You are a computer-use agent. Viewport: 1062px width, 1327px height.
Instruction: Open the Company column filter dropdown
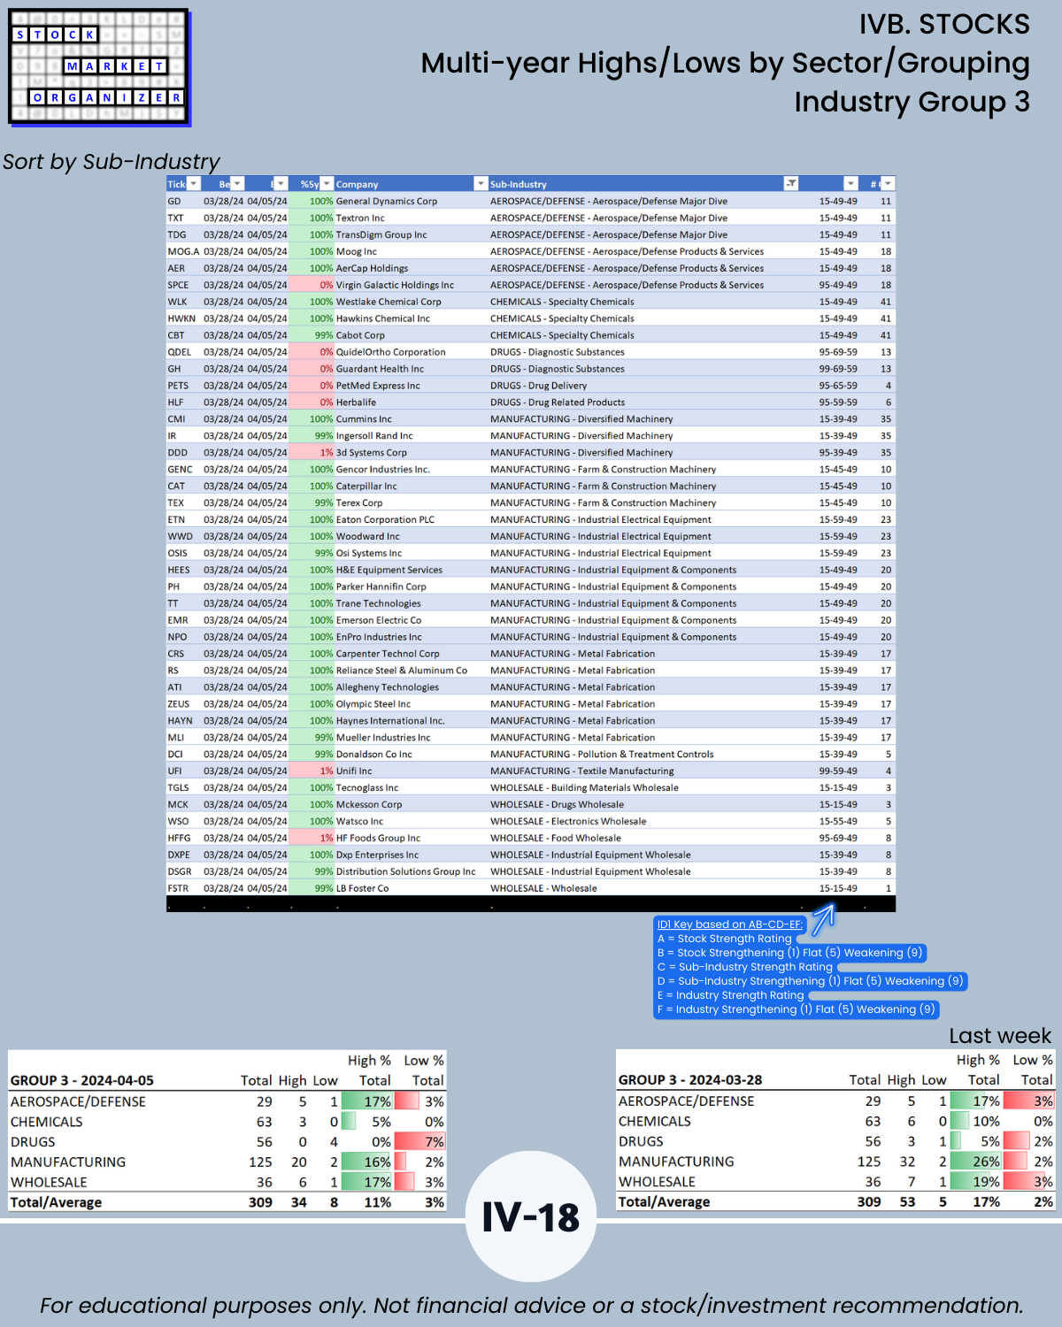click(x=481, y=184)
